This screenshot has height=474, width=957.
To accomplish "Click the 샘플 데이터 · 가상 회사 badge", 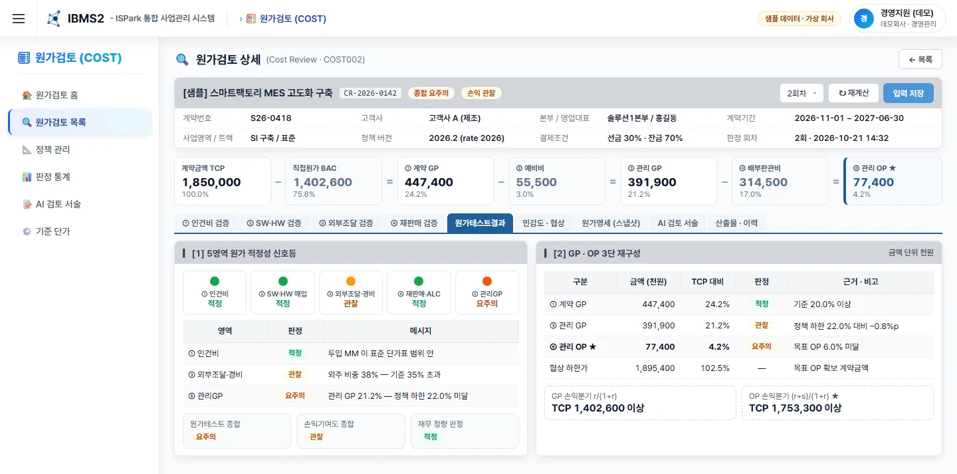I will (799, 19).
